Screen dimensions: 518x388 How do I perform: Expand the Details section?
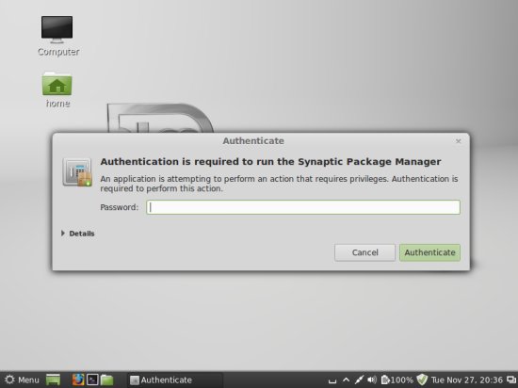[x=78, y=234]
